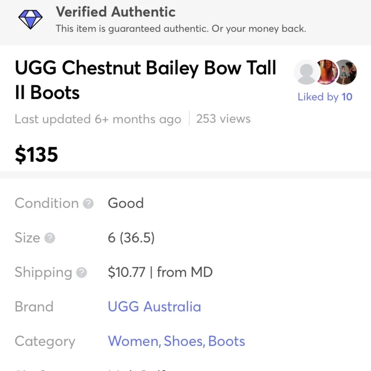
Task: Open the Condition help question mark icon
Action: click(x=88, y=203)
